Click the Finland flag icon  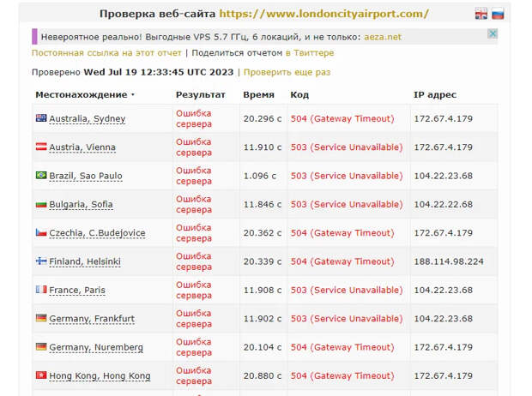41,261
